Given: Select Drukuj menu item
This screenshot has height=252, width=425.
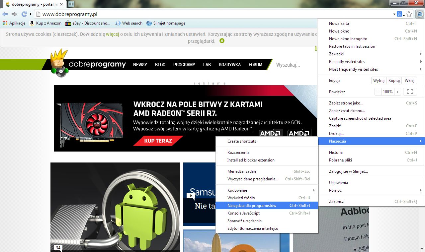Looking at the screenshot, I should 371,134.
